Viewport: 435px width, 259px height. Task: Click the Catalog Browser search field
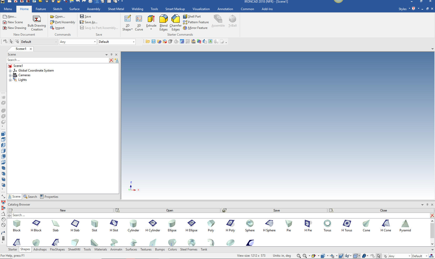(x=221, y=215)
